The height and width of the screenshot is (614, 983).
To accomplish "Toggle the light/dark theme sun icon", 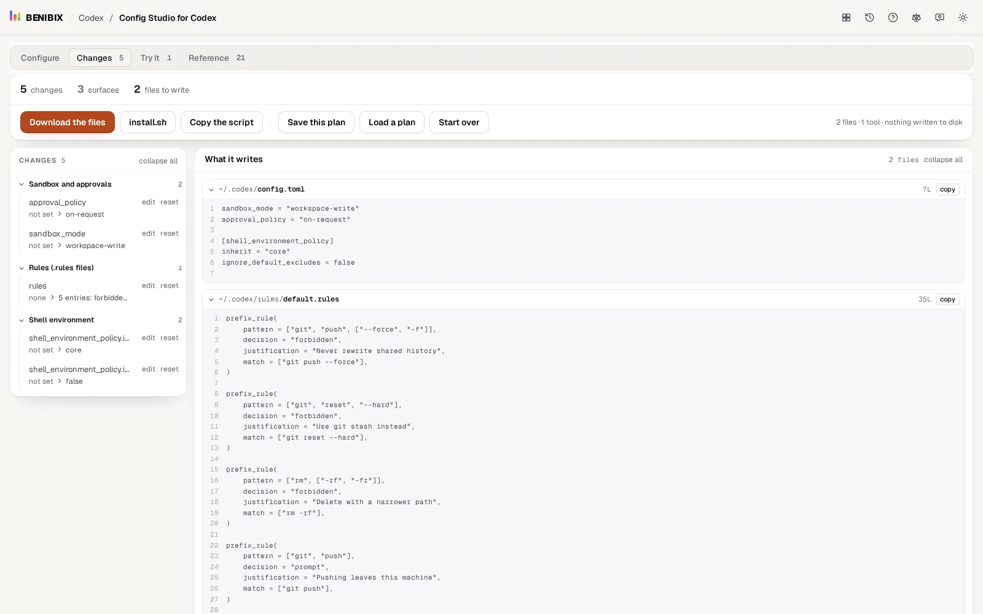I will pyautogui.click(x=963, y=18).
